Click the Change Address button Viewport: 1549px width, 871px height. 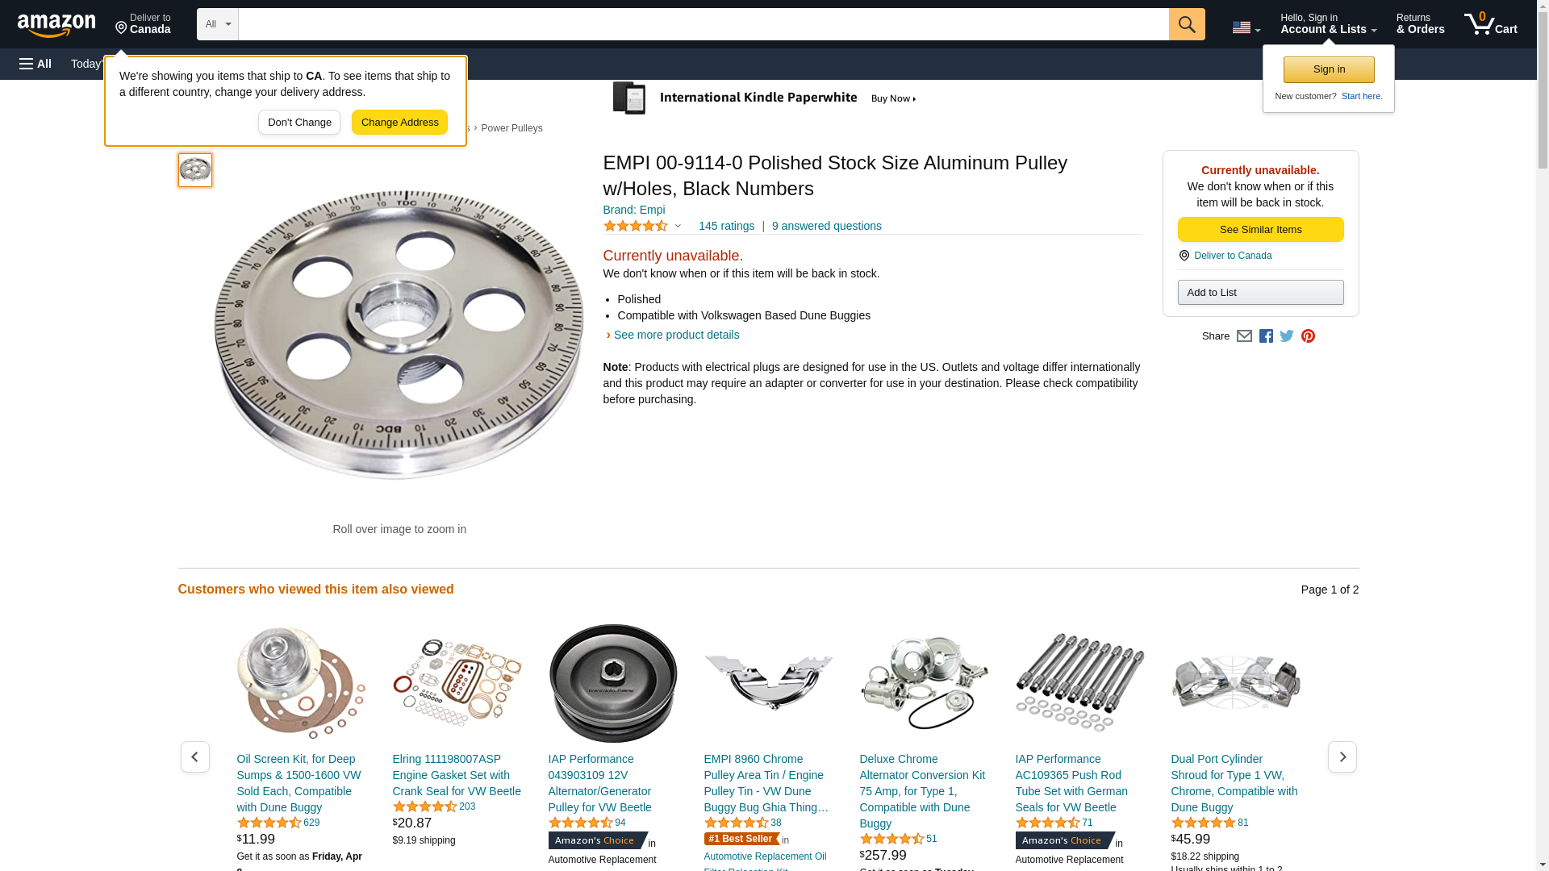pos(399,123)
